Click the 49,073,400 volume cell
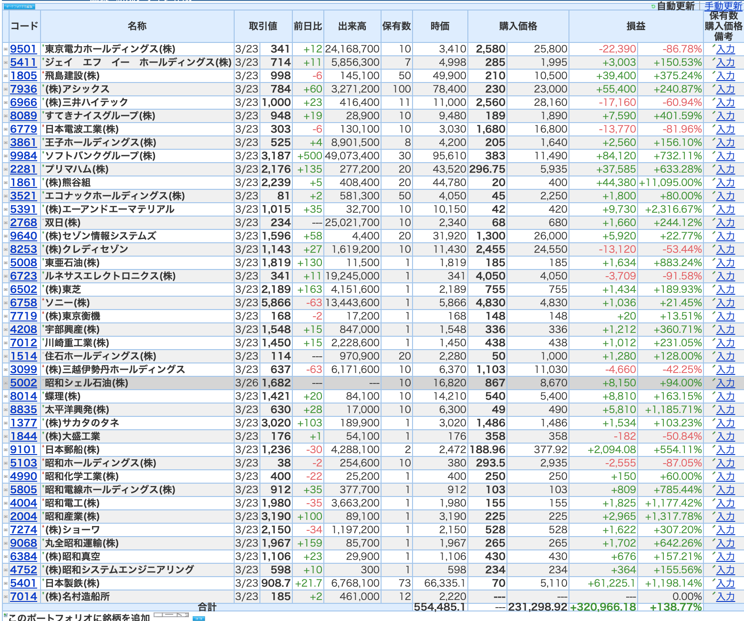Screen dimensions: 744x621 [352, 156]
